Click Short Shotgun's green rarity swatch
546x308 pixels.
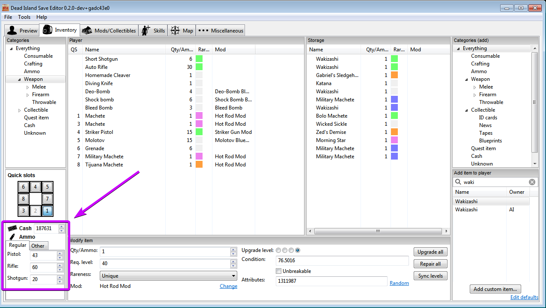pos(199,59)
